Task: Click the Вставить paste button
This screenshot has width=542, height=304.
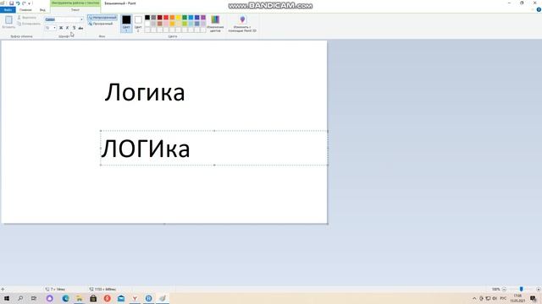Action: [8, 22]
